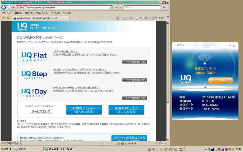243x152 pixels.
Task: Open the ファイル(F) menu
Action: point(7,13)
